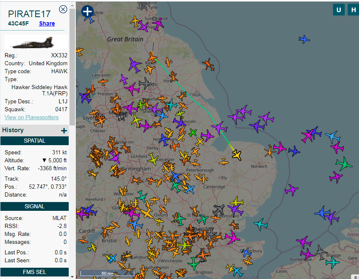Screen dimensions: 359x279
Task: Select the green aircraft east of Norwich
Action: coord(344,164)
